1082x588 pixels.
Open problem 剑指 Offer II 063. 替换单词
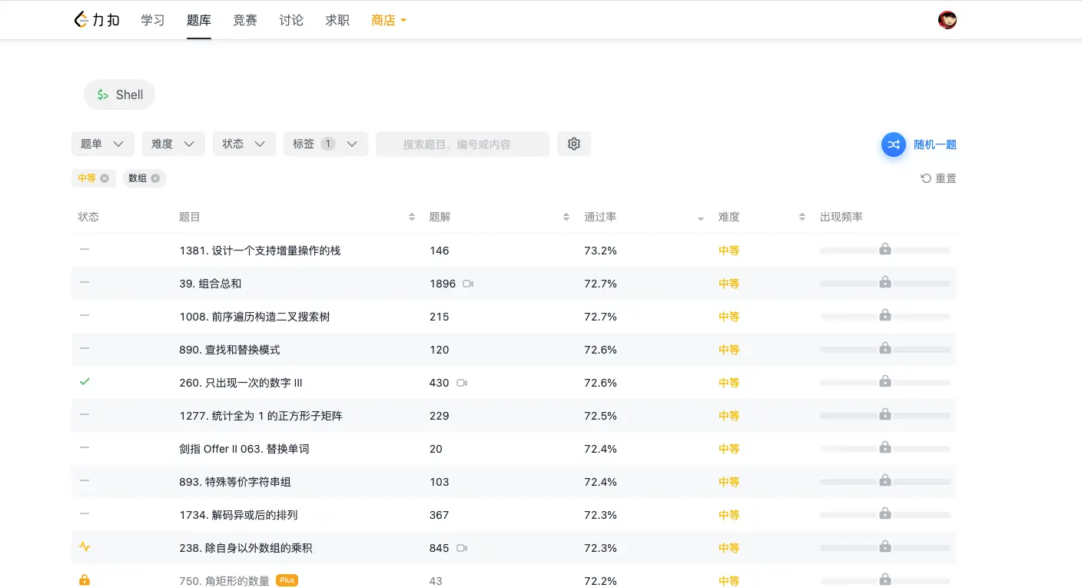pyautogui.click(x=244, y=449)
